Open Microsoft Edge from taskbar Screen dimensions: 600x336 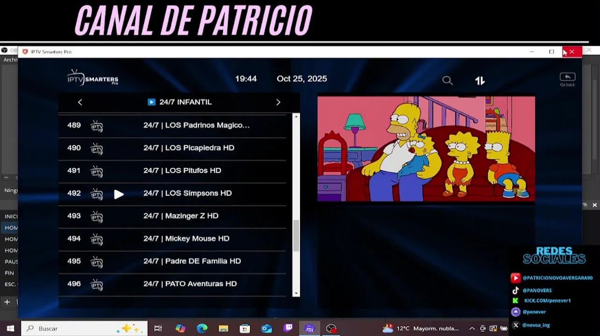[x=202, y=329]
